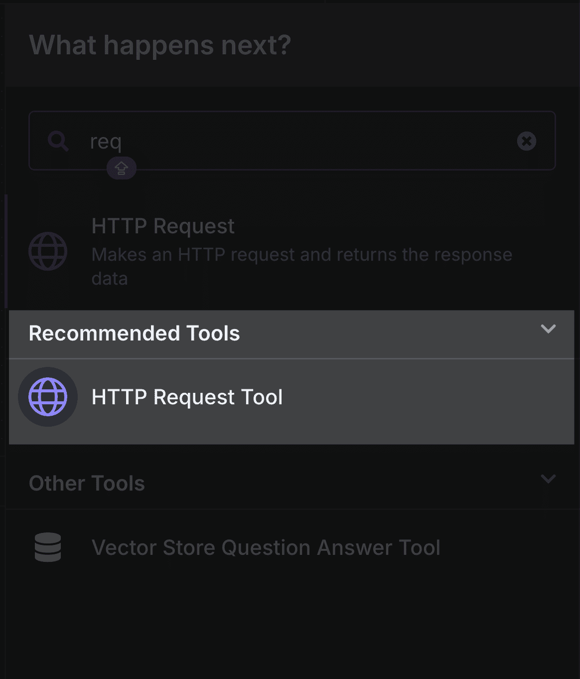This screenshot has width=580, height=679.
Task: Select the HTTP Request Tool entry
Action: [x=186, y=396]
